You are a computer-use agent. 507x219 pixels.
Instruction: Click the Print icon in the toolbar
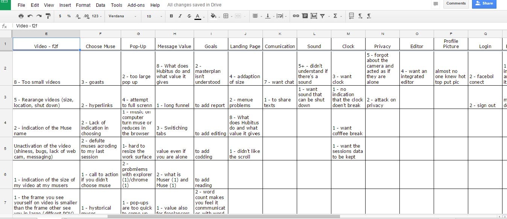[21, 16]
